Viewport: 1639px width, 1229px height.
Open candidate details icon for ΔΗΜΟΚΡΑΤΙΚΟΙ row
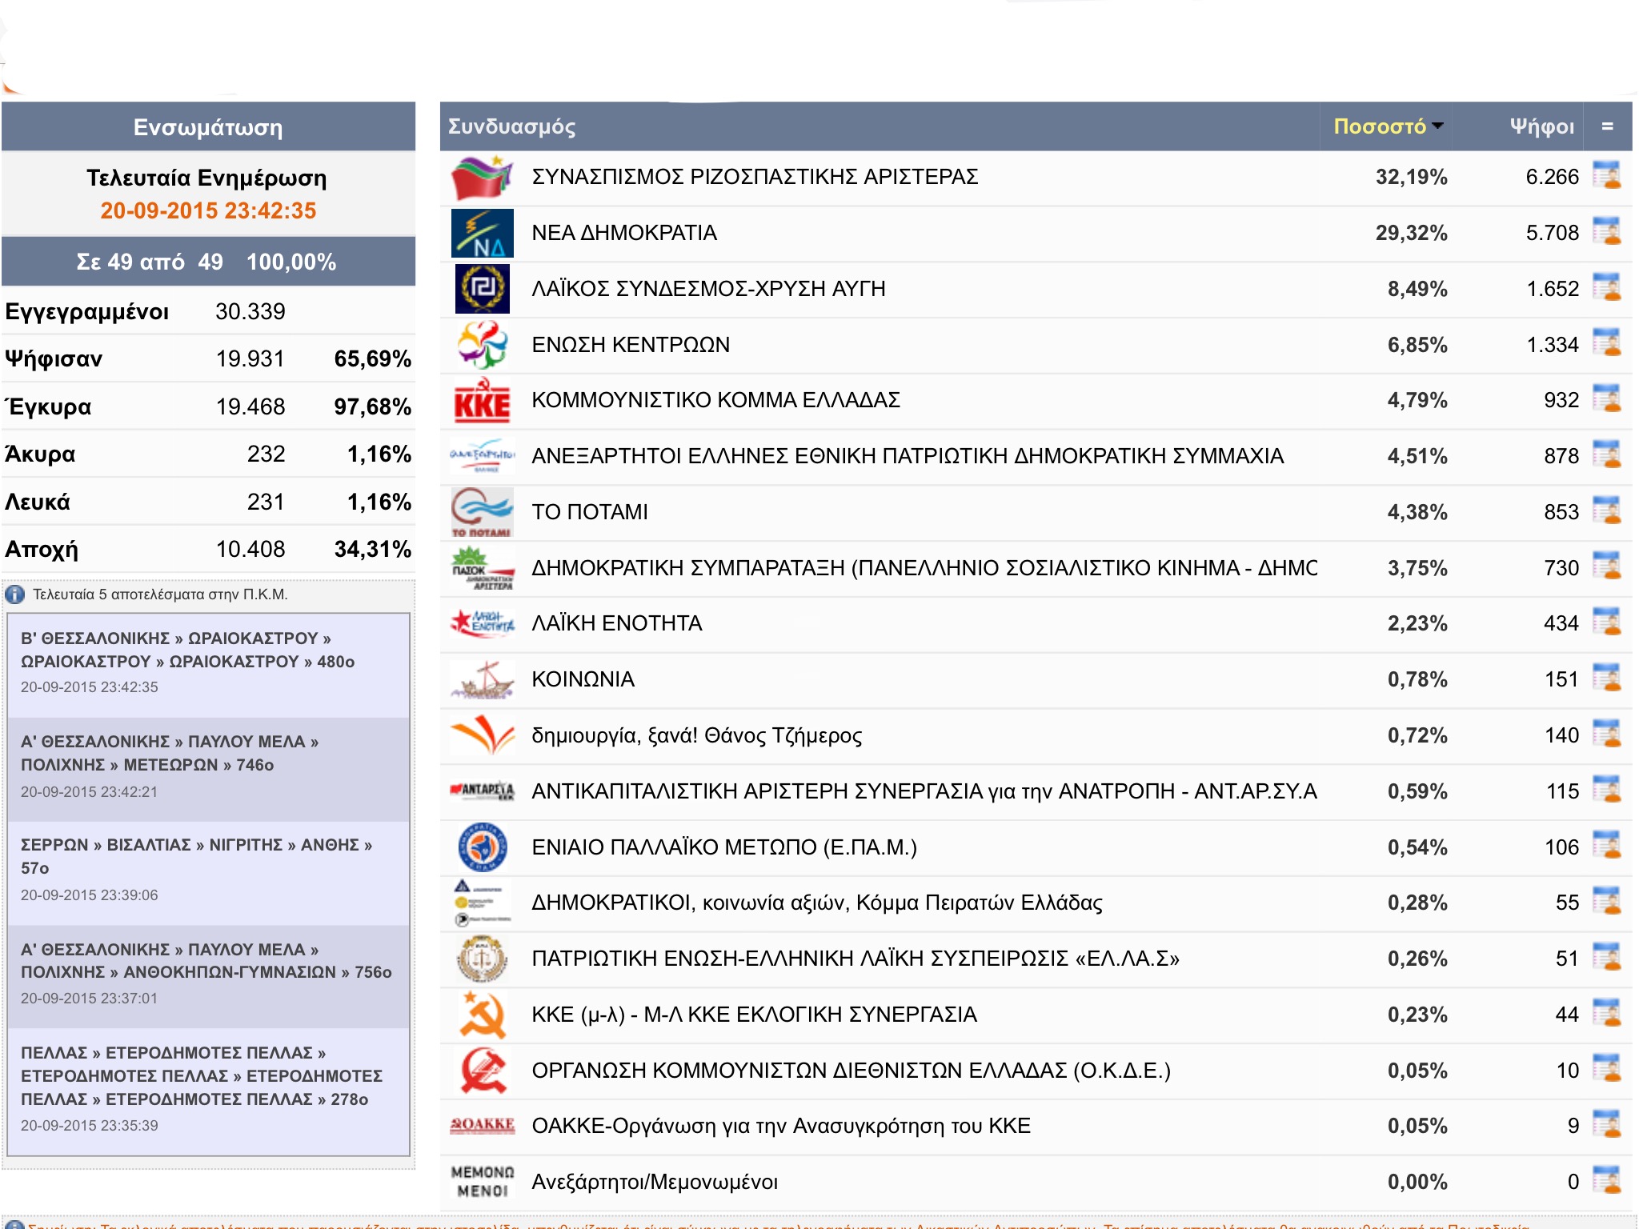coord(1606,901)
